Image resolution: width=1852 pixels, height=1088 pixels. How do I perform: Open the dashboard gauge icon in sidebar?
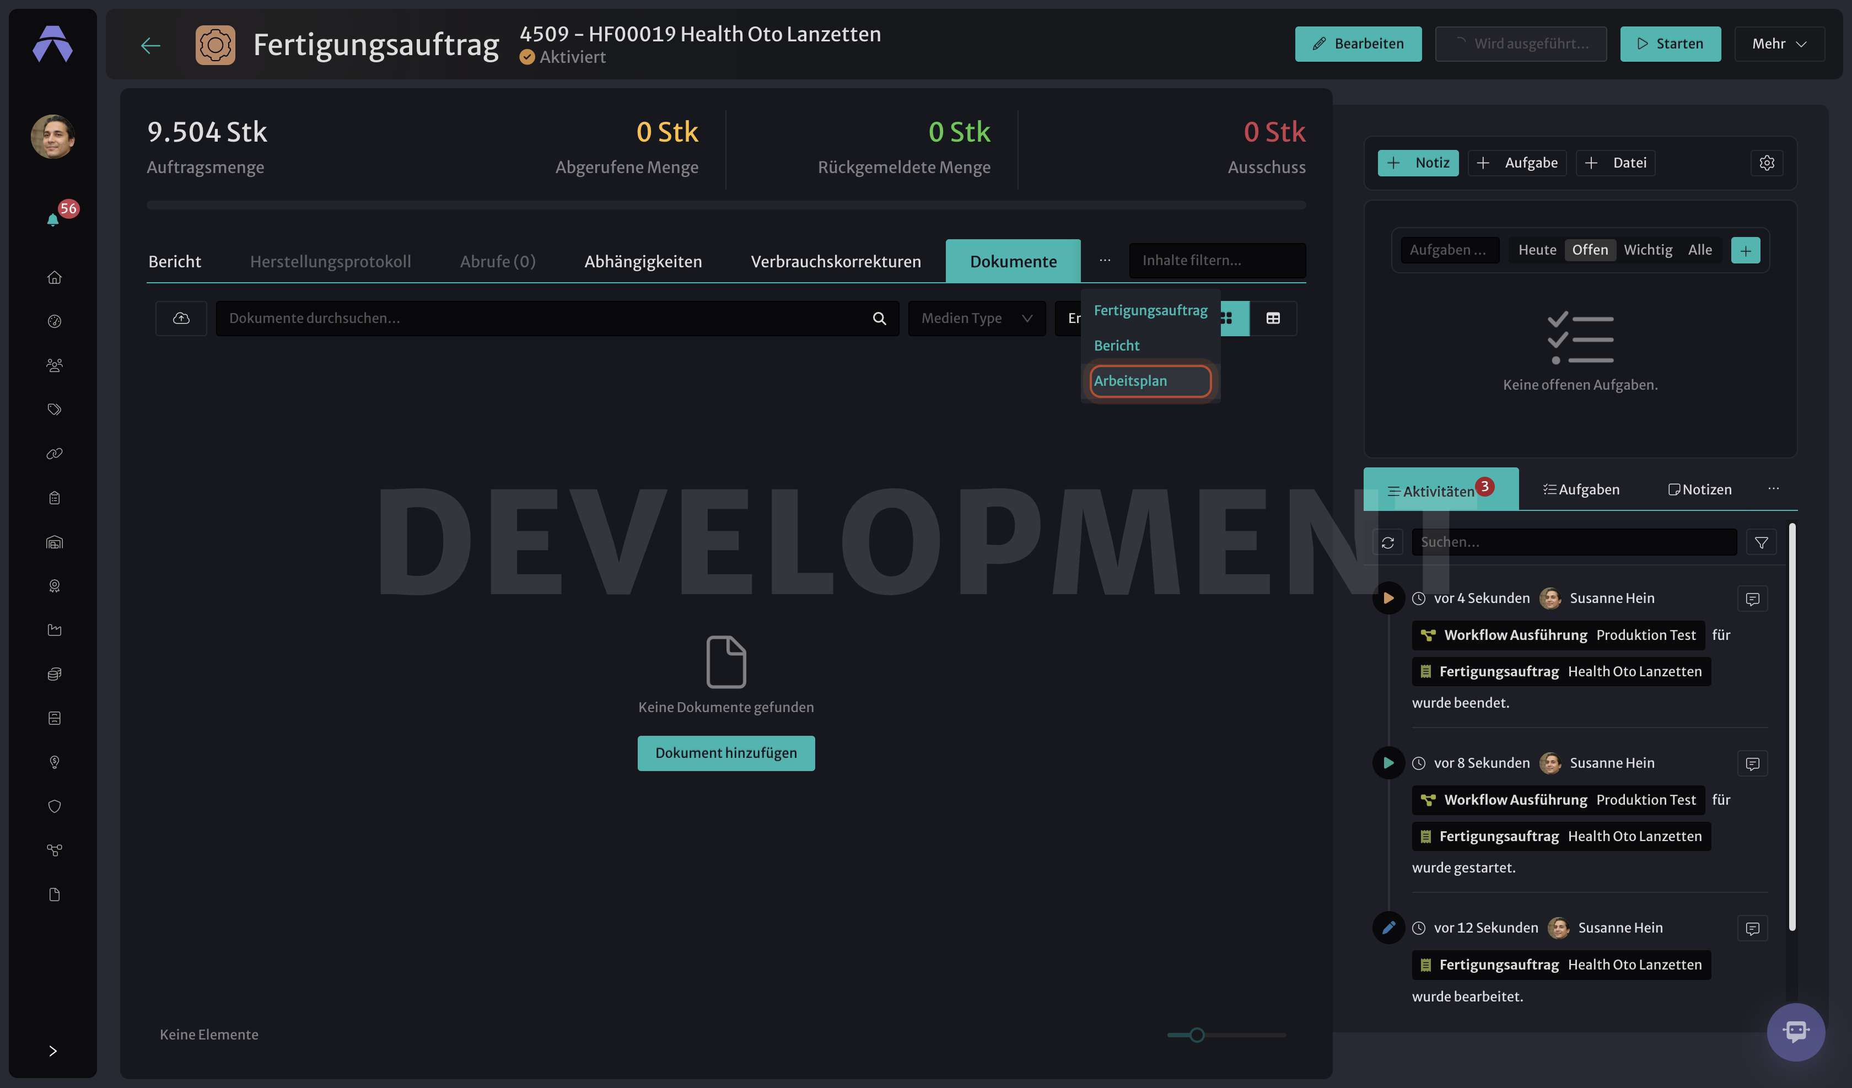pyautogui.click(x=53, y=321)
